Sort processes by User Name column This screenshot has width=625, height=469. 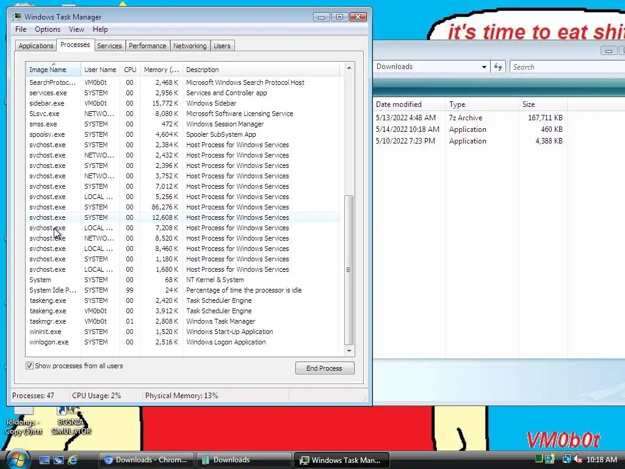(100, 70)
